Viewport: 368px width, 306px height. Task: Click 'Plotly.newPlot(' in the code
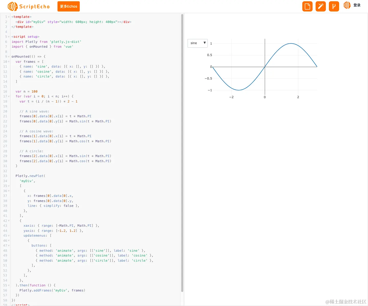(x=30, y=176)
